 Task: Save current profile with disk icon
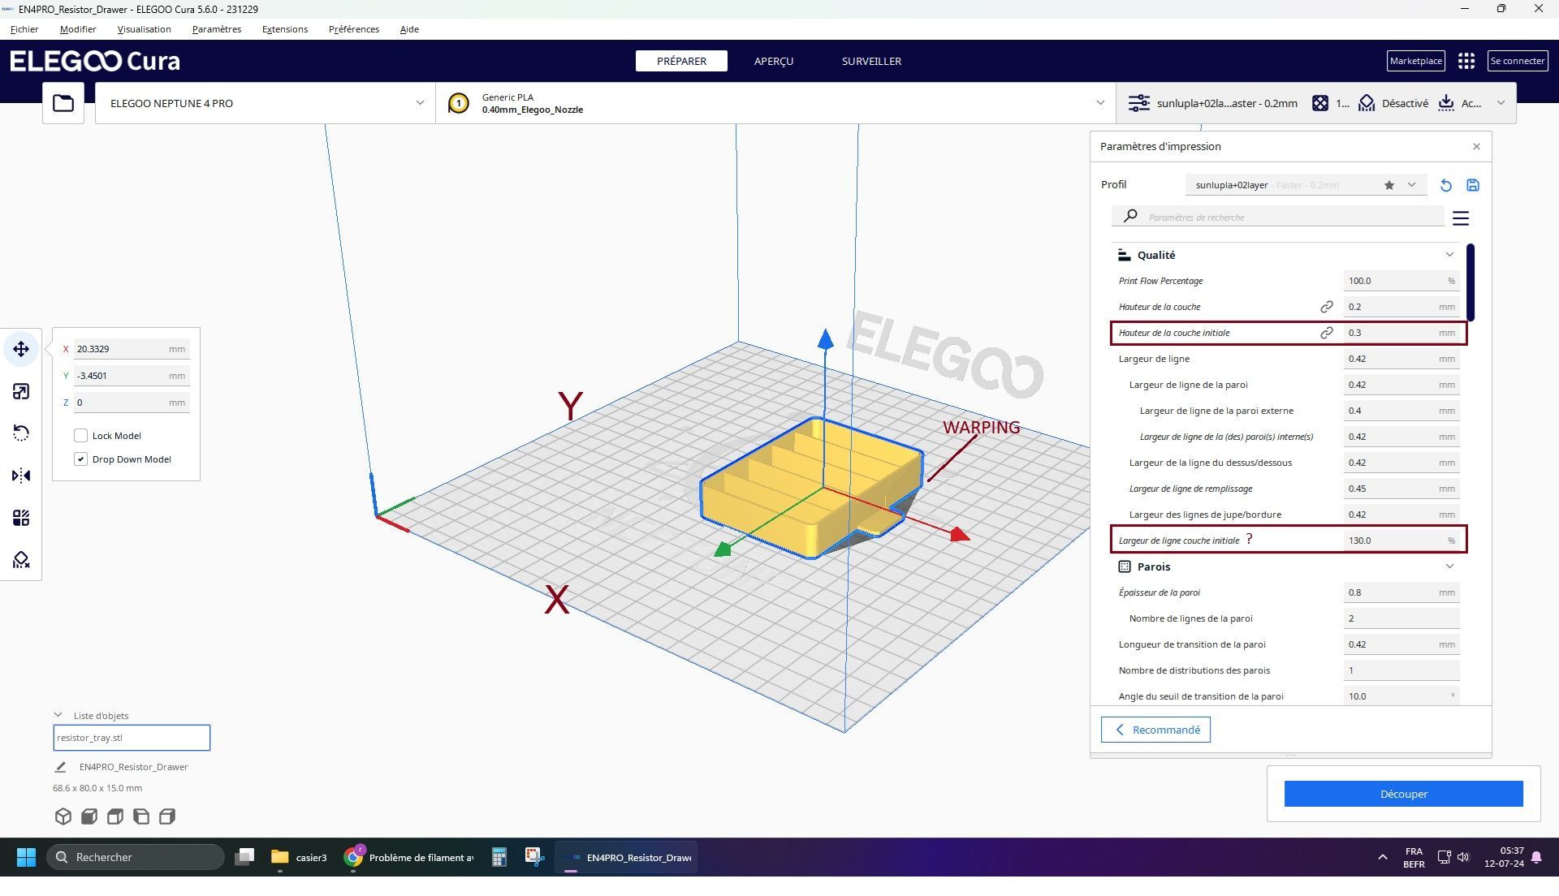point(1473,185)
